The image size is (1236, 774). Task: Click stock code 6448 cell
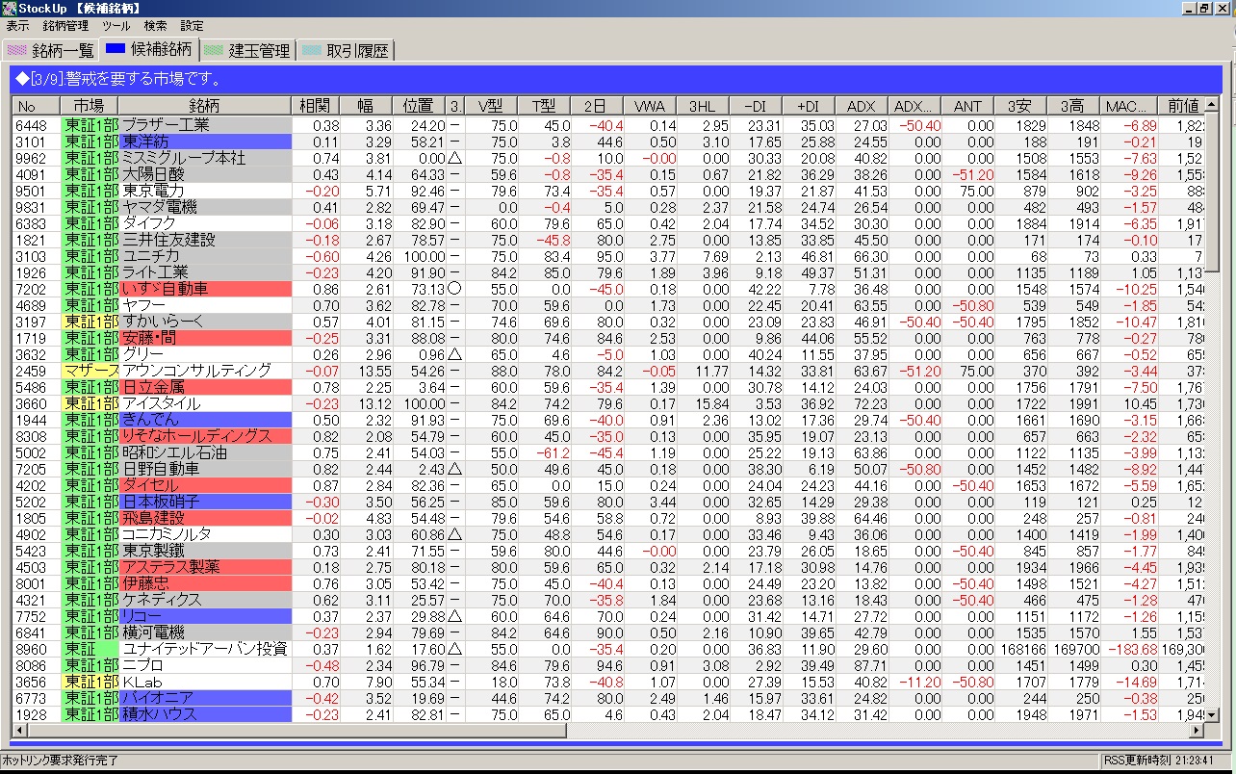(37, 125)
